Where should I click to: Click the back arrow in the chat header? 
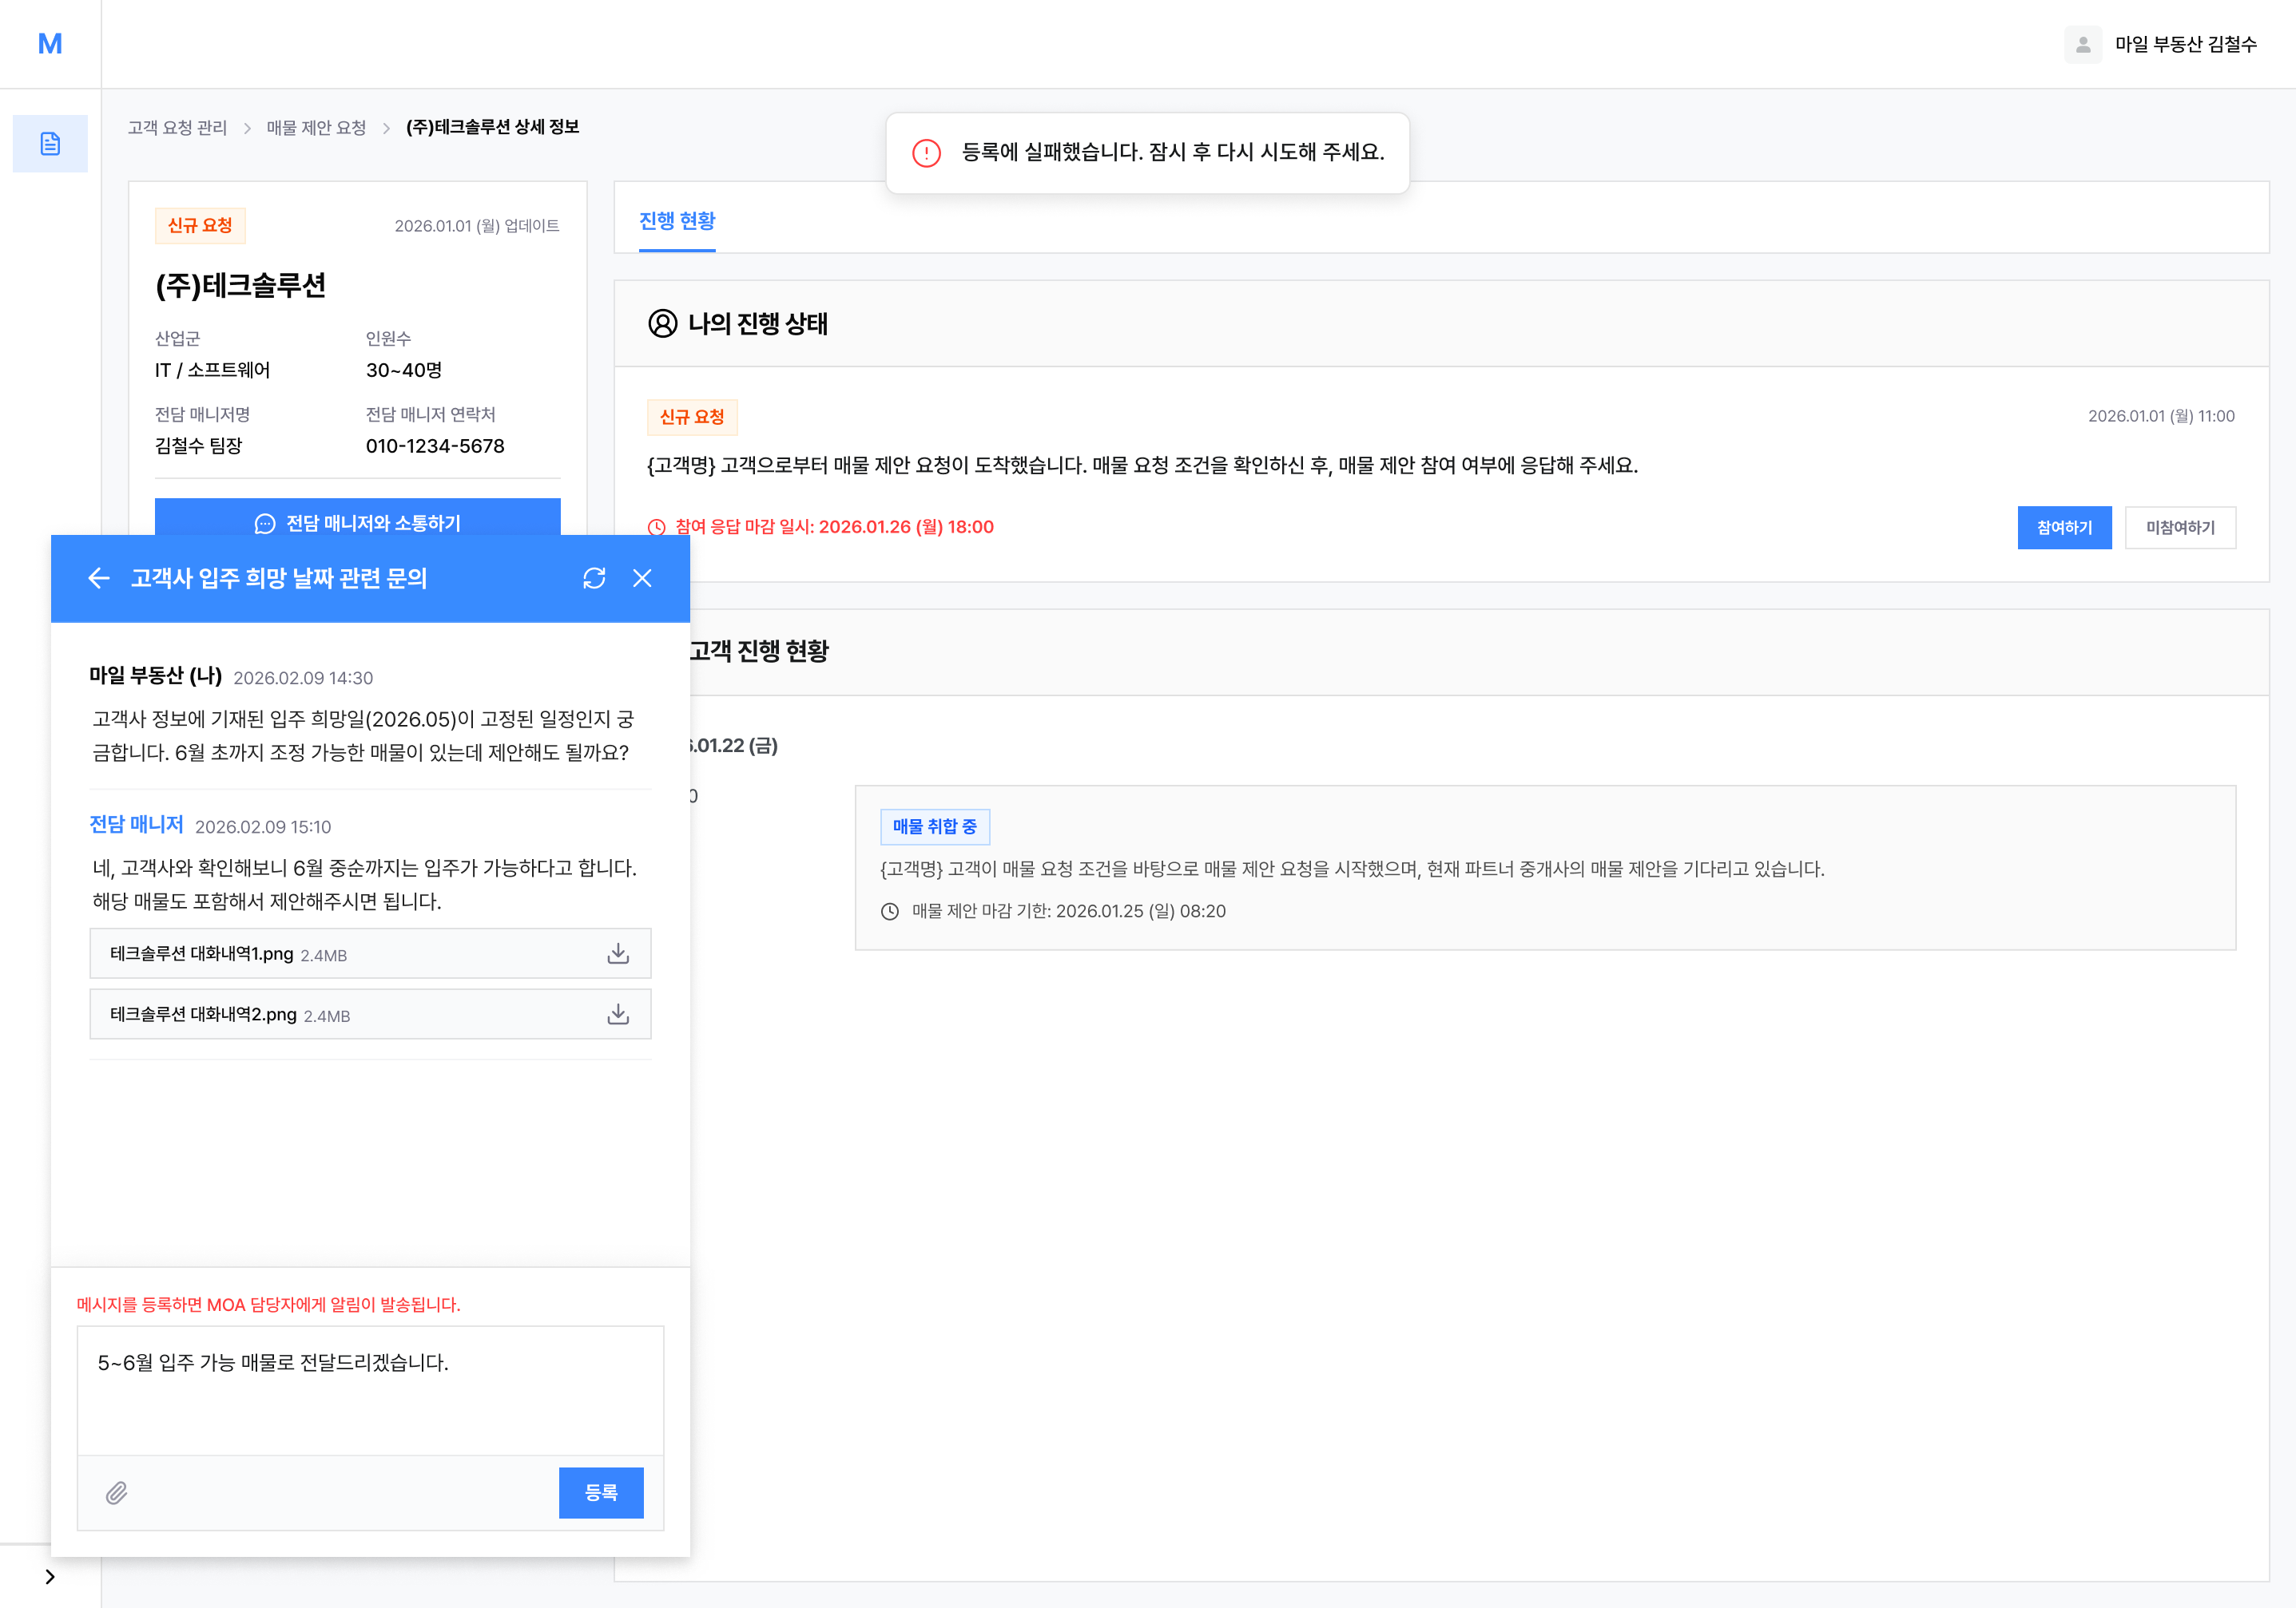pos(98,577)
